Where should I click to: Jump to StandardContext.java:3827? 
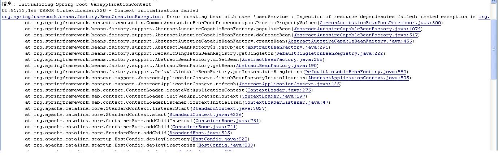[229, 108]
